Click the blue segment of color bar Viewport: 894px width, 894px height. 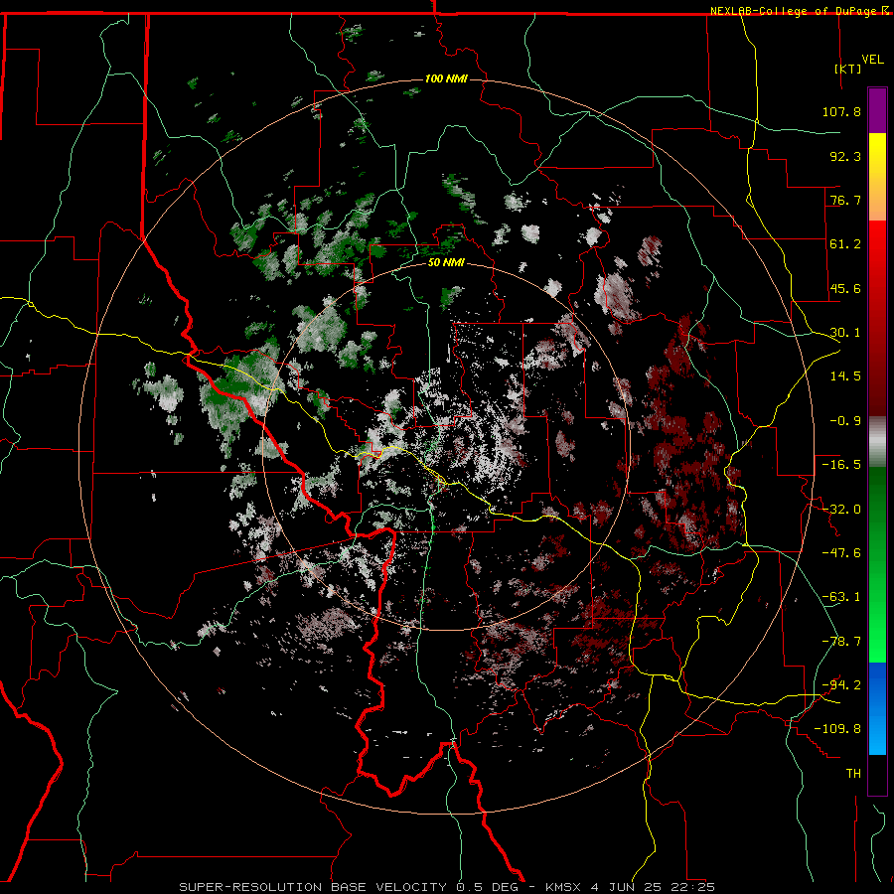point(877,708)
